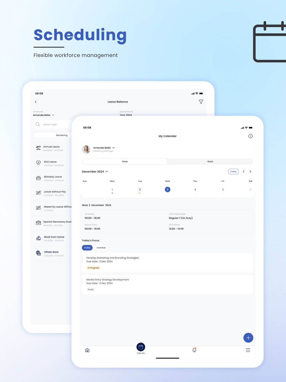286x382 pixels.
Task: Go back from Leave Balance screen
Action: click(36, 102)
